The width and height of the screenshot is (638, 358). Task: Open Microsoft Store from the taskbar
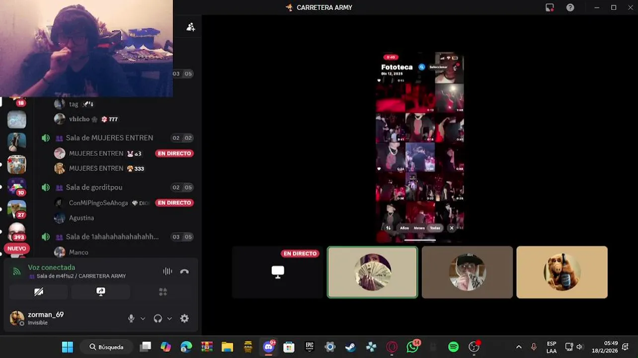pos(289,347)
